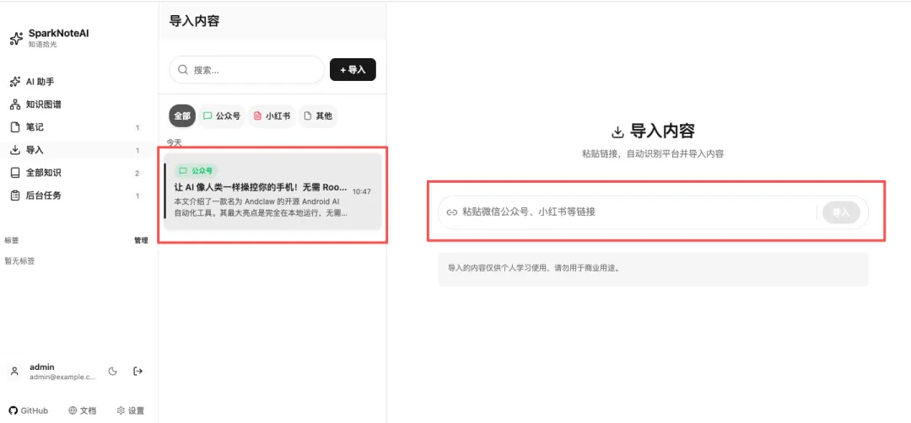
Task: Click the 10:47 timestamp on the card
Action: point(361,191)
